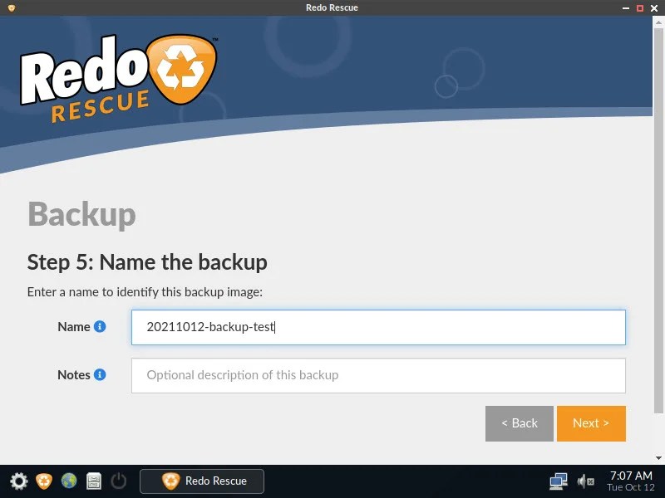The image size is (665, 498).
Task: Minimize the Redo Rescue window
Action: pyautogui.click(x=626, y=8)
